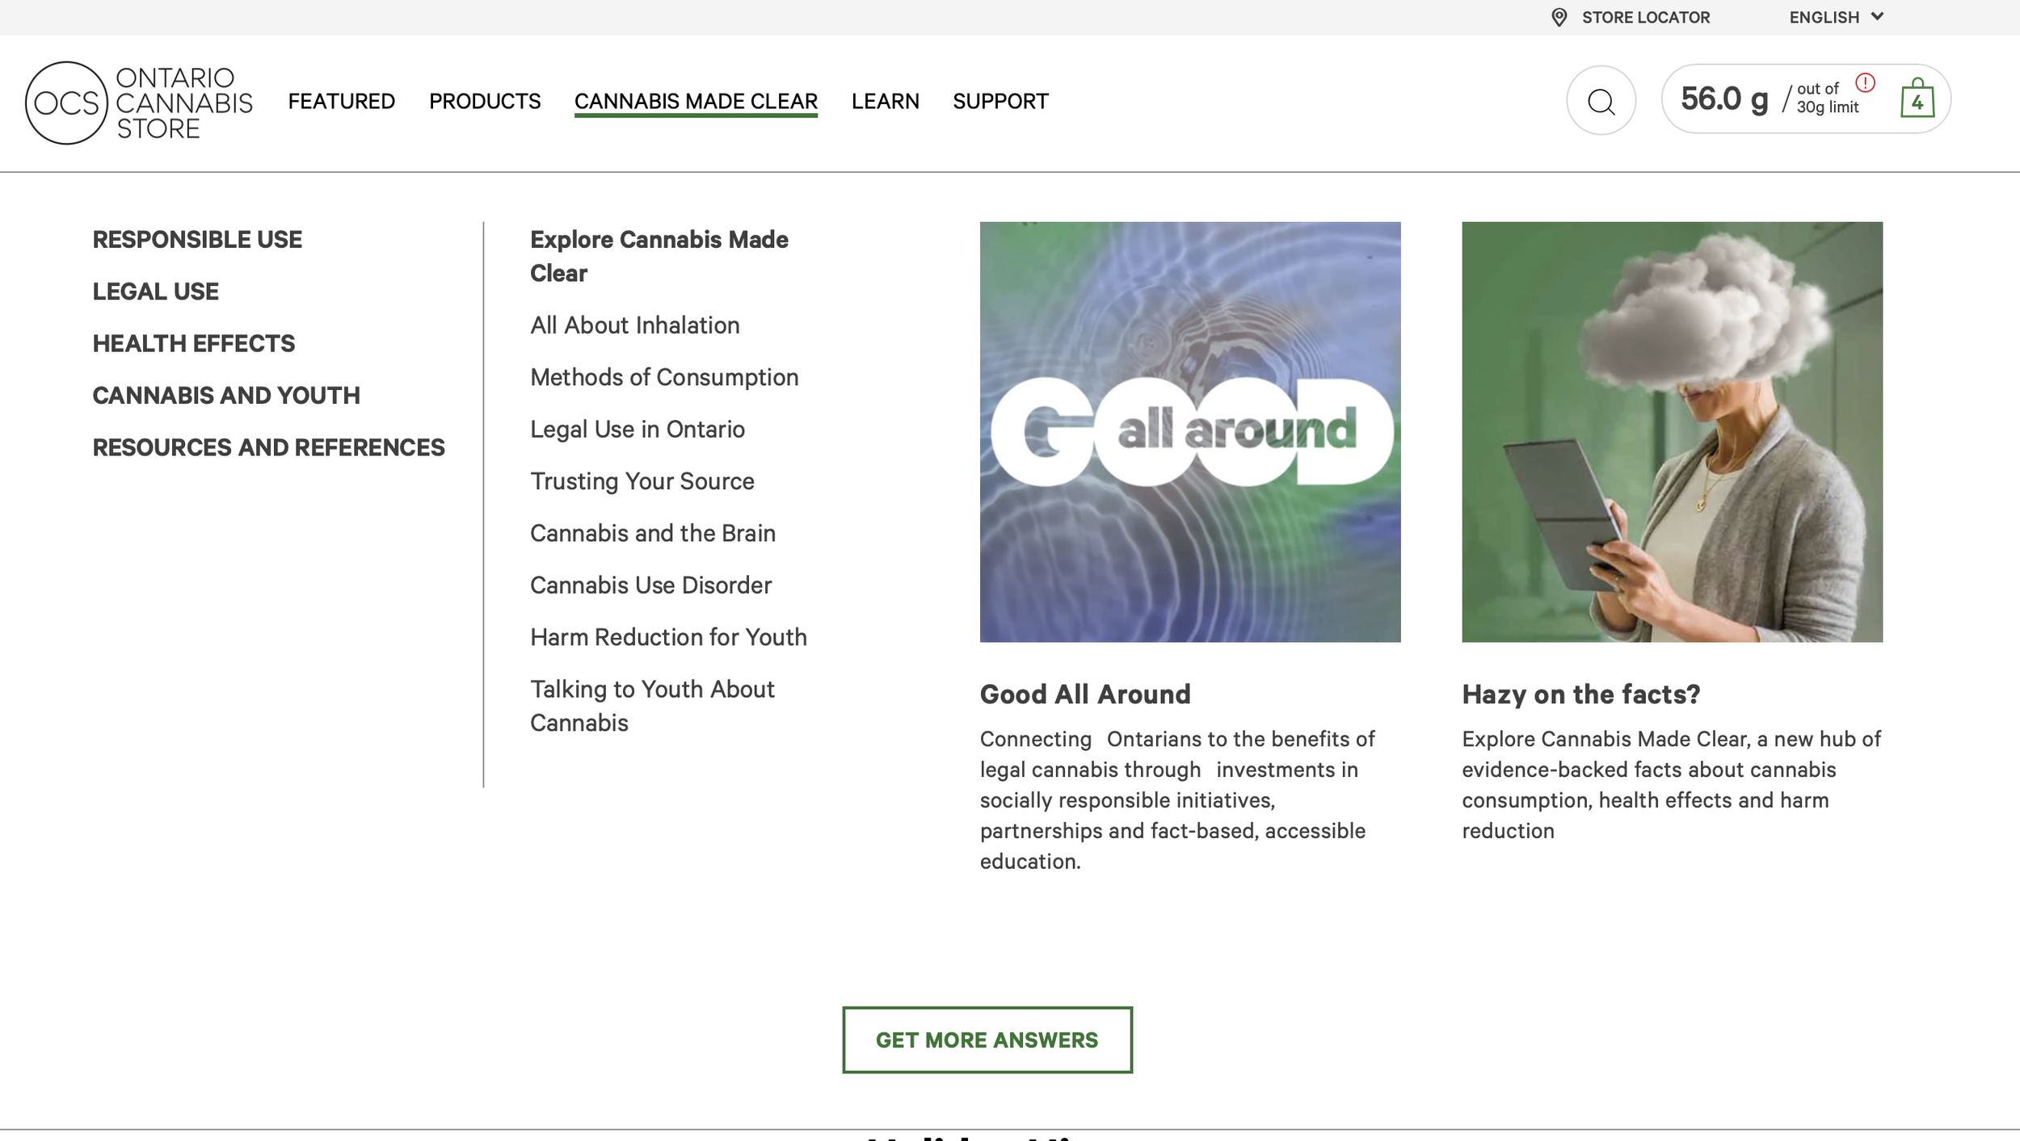Select the Cannabis and Youth category

click(x=226, y=396)
